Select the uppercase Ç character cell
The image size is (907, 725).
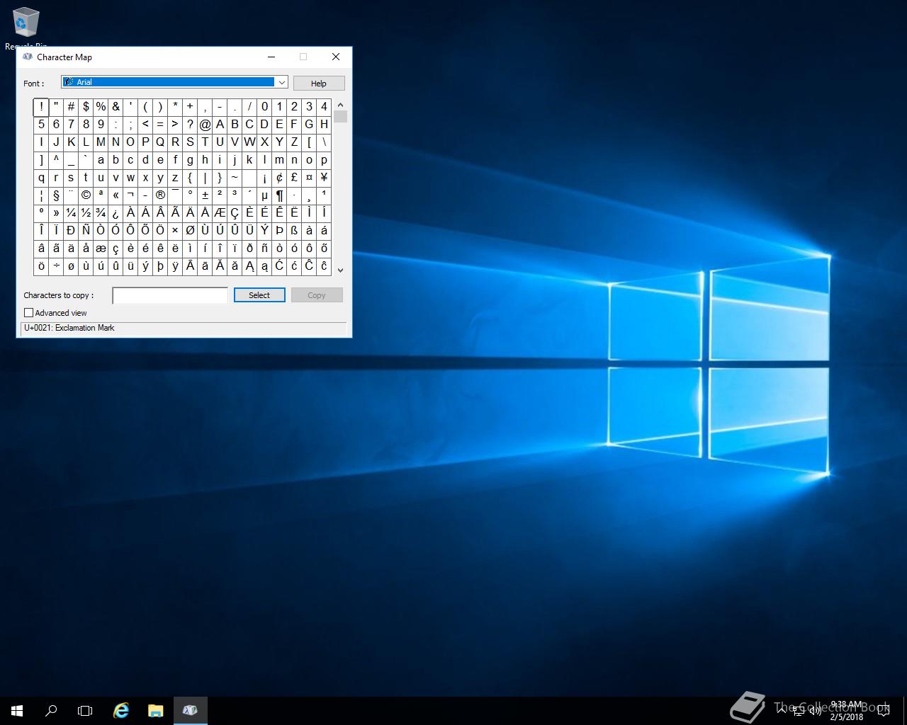point(235,213)
